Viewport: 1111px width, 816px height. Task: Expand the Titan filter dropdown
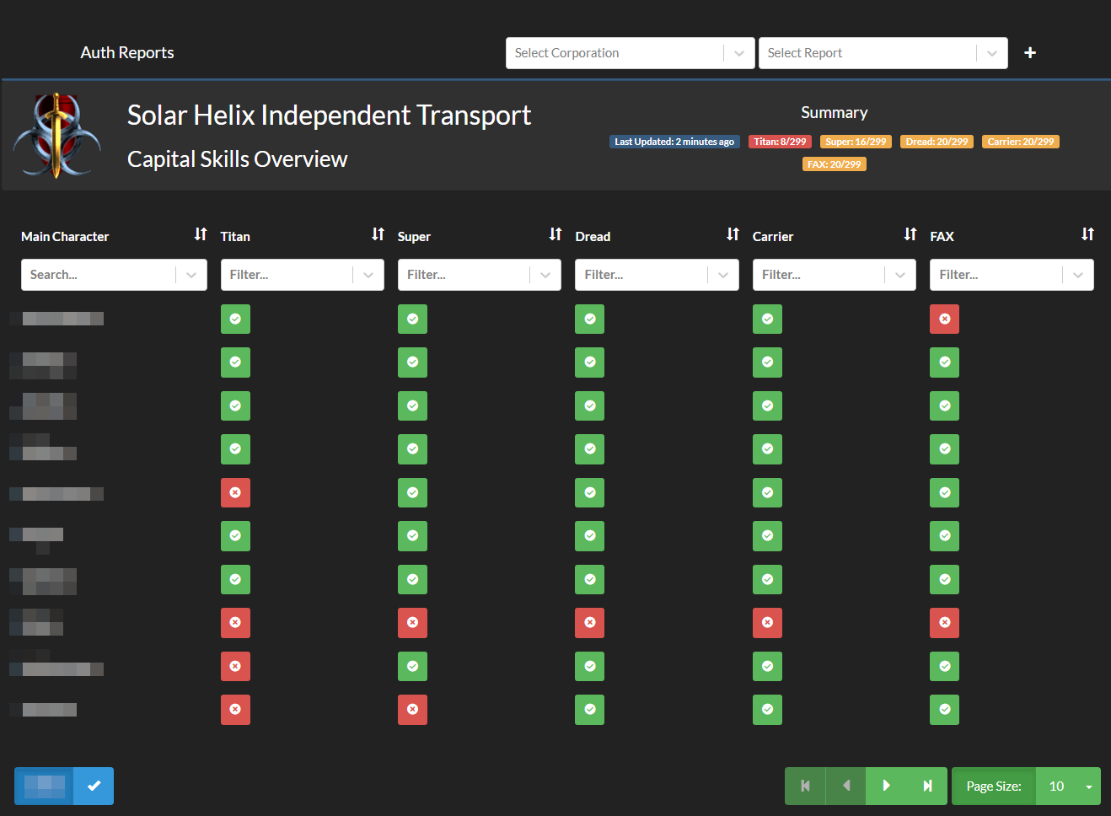point(302,275)
